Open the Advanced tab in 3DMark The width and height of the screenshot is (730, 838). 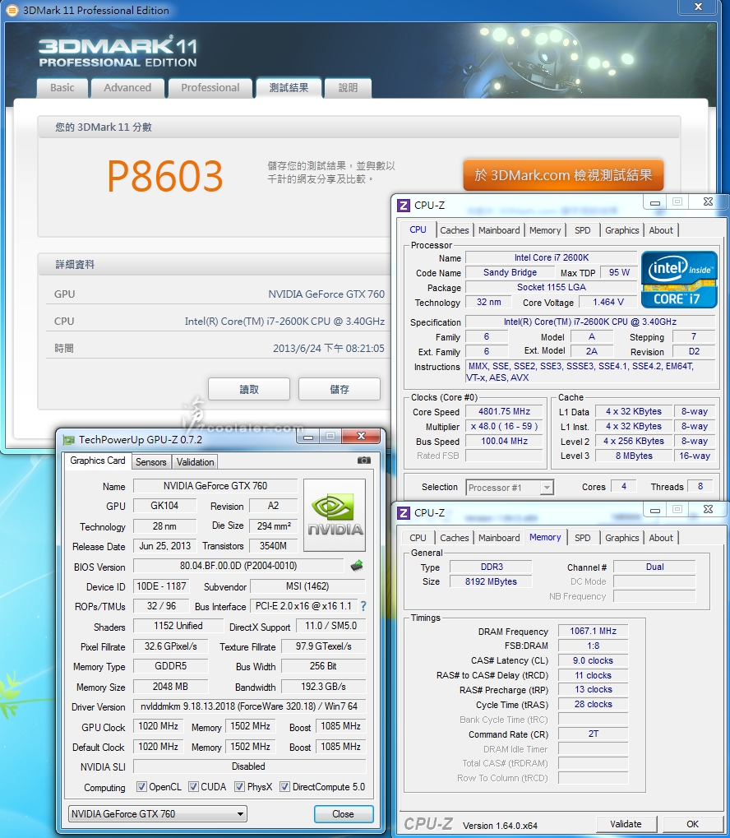[127, 88]
